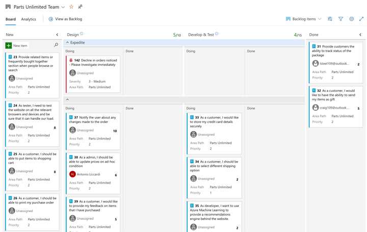This screenshot has width=367, height=232.
Task: Edit effort value 5 on card 32
Action: [358, 109]
